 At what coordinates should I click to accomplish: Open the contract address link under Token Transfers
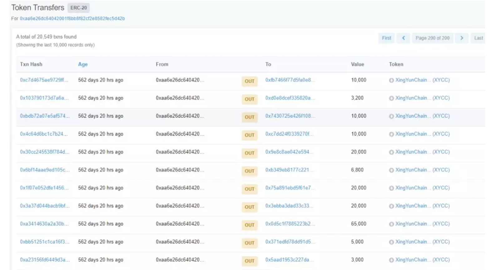(x=72, y=18)
